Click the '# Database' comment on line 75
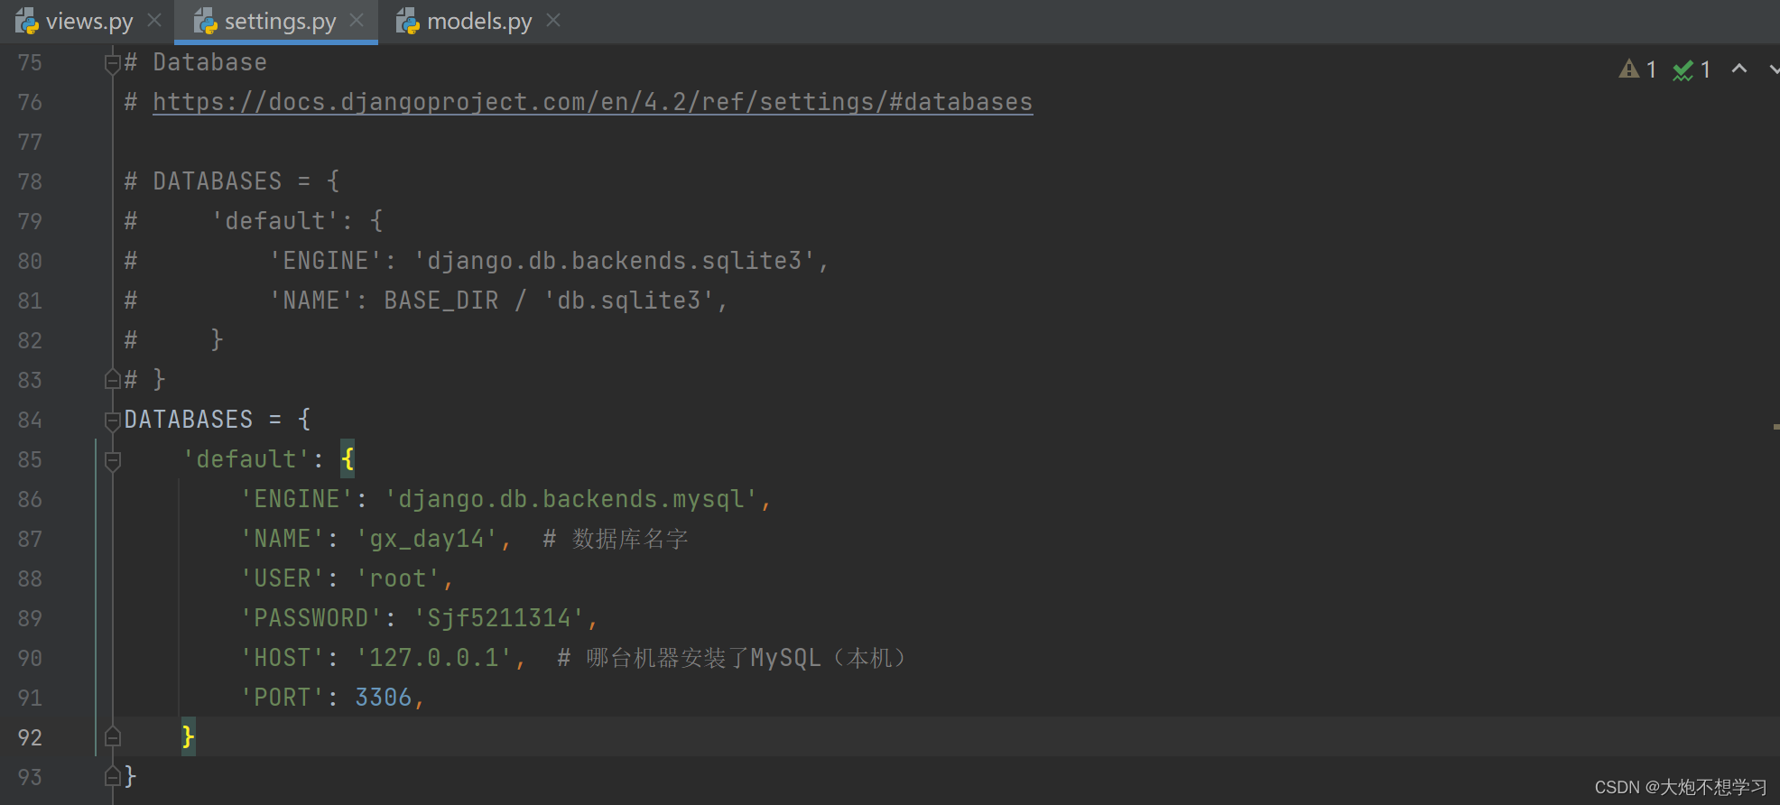The width and height of the screenshot is (1780, 805). [x=196, y=62]
